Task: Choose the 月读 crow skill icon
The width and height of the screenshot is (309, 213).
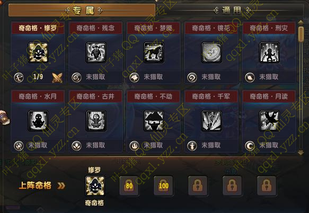Action: coord(269,121)
